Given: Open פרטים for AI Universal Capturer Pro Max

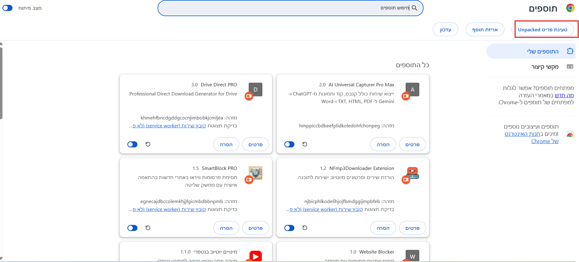Looking at the screenshot, I should (413, 144).
